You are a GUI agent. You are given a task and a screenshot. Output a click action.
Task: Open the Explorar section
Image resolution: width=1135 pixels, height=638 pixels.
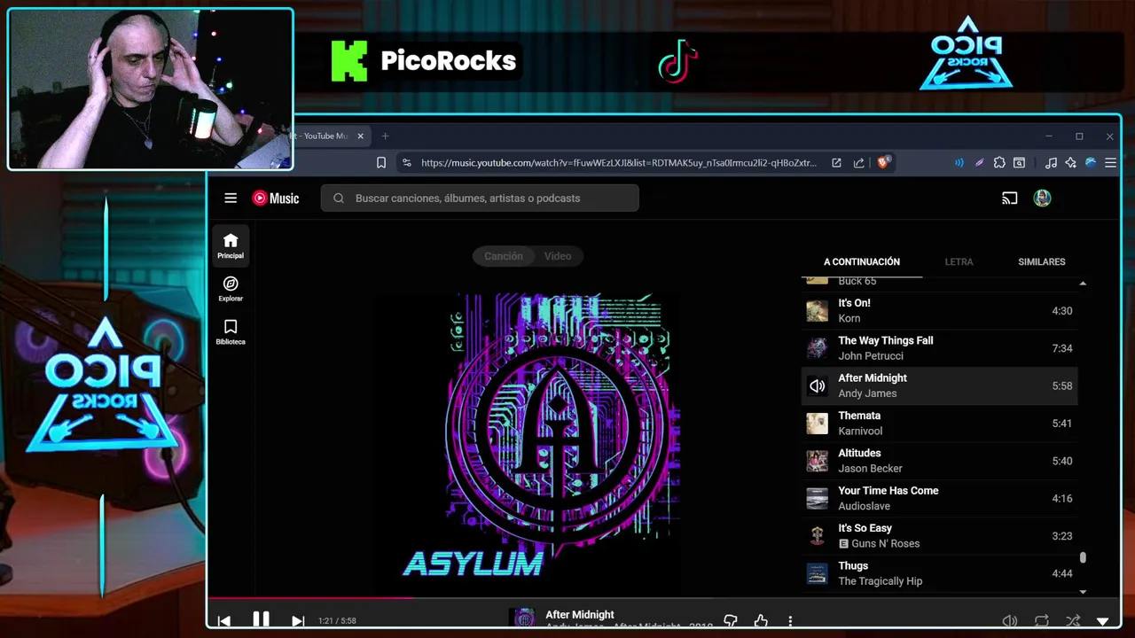point(231,289)
